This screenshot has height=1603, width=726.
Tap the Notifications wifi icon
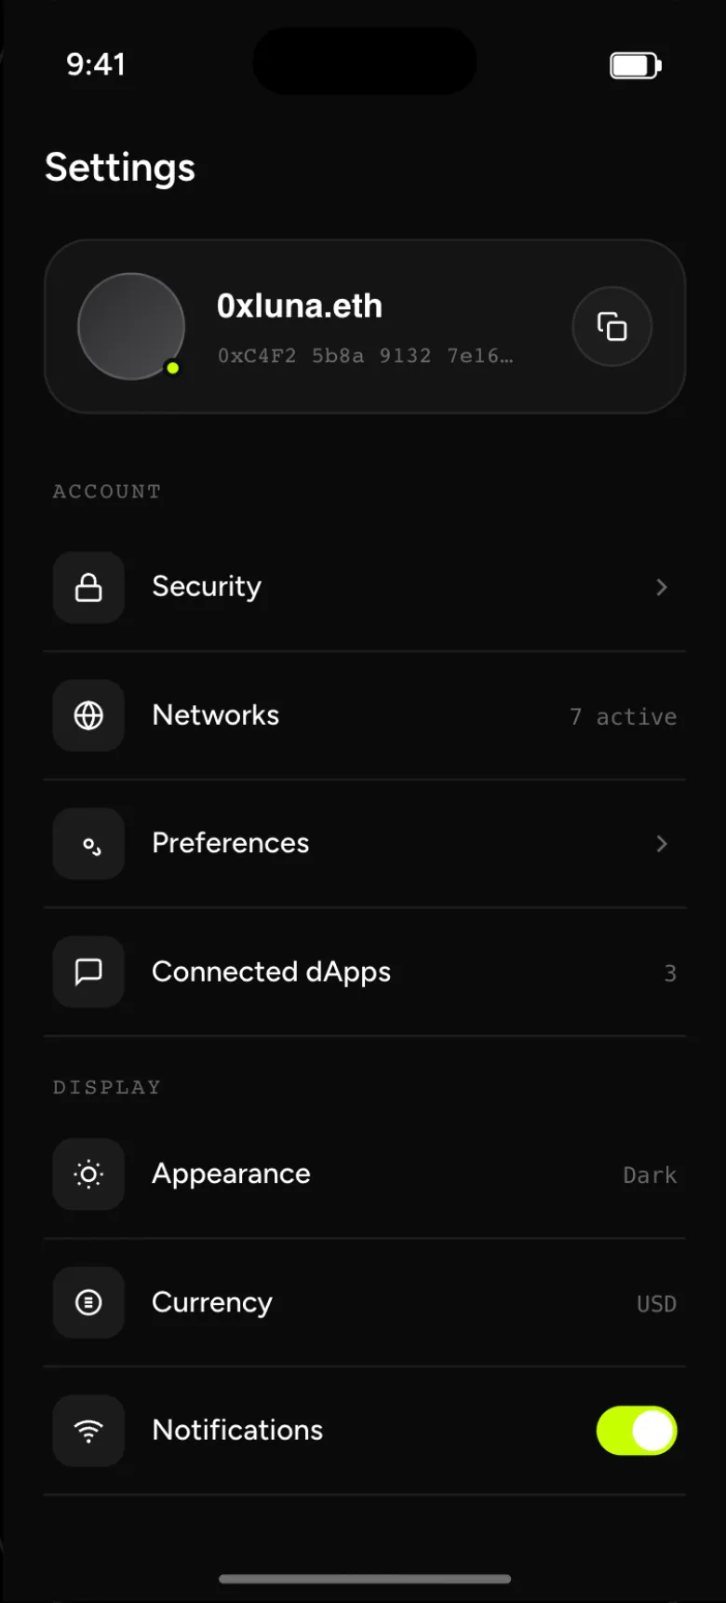click(x=88, y=1431)
